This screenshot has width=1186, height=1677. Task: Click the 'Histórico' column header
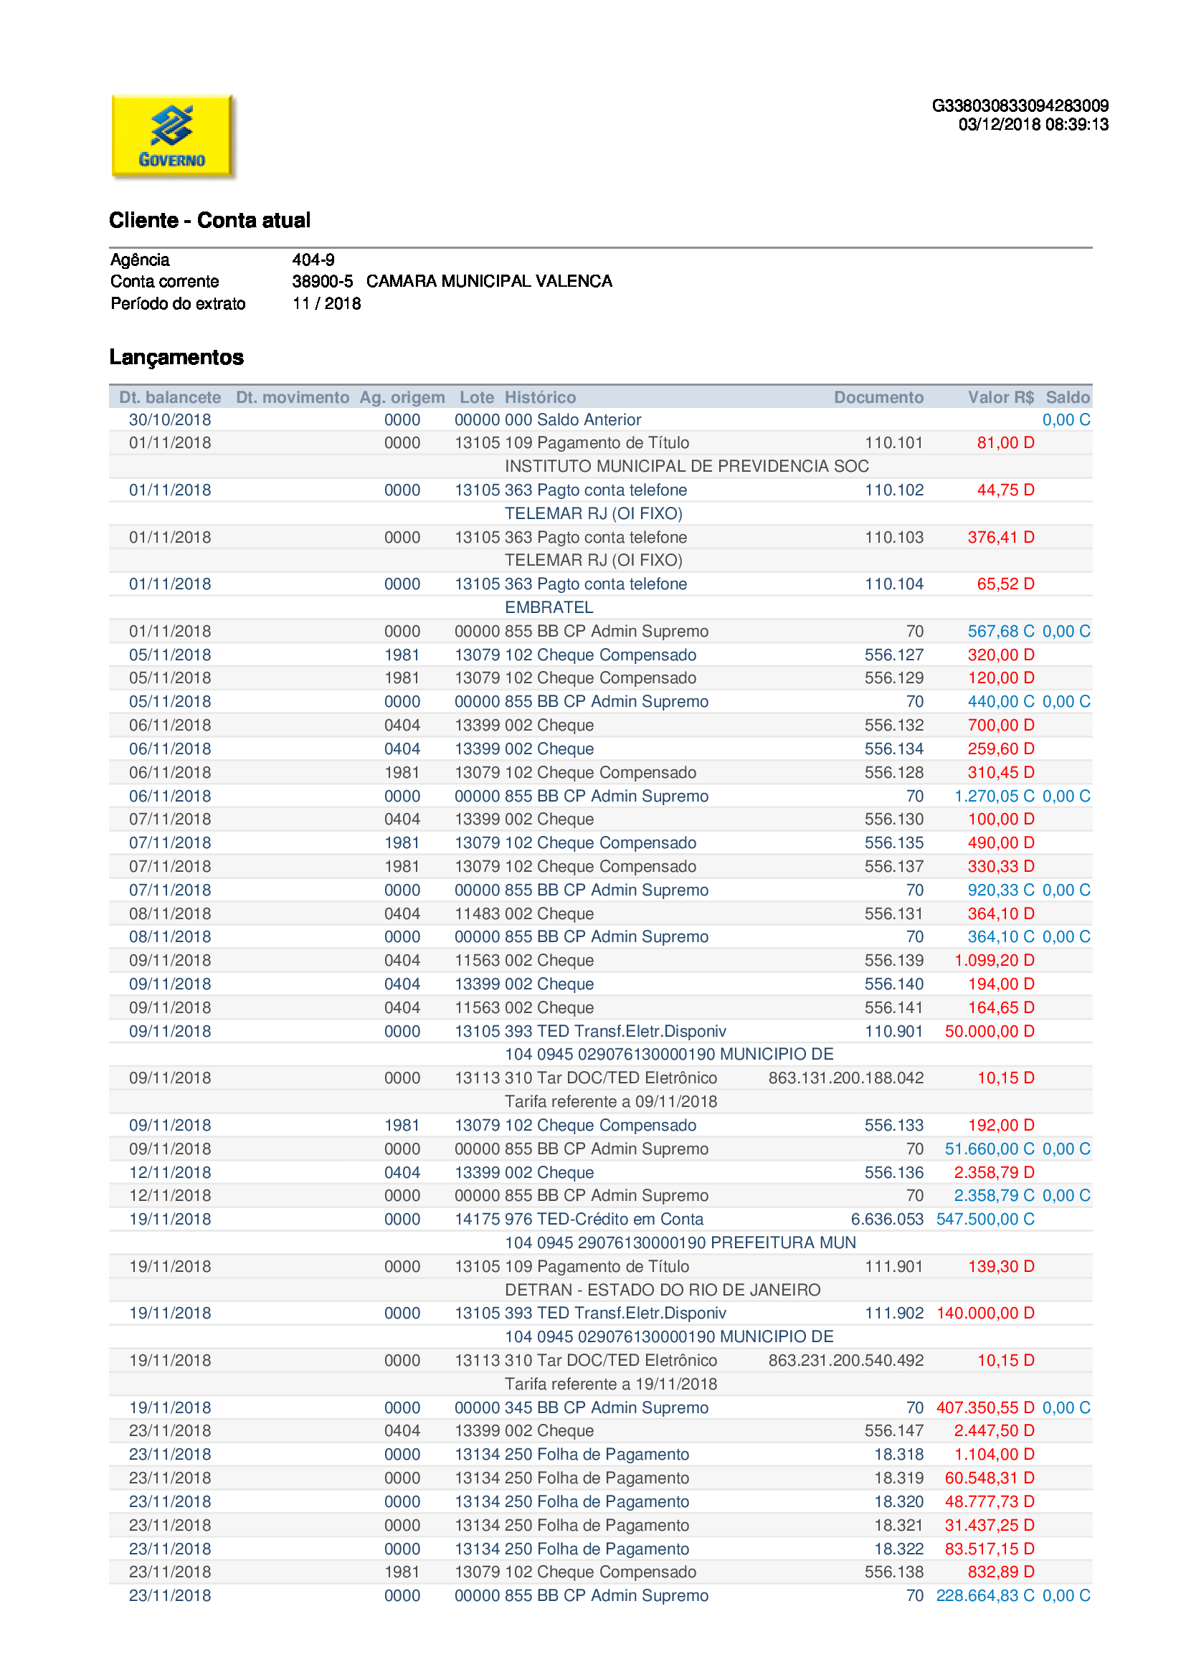(x=540, y=397)
